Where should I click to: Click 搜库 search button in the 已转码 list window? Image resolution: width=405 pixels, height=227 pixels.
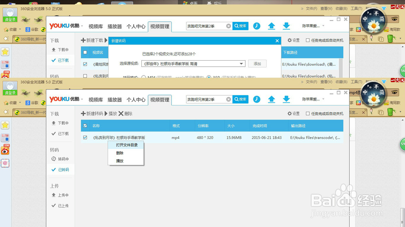(x=240, y=99)
